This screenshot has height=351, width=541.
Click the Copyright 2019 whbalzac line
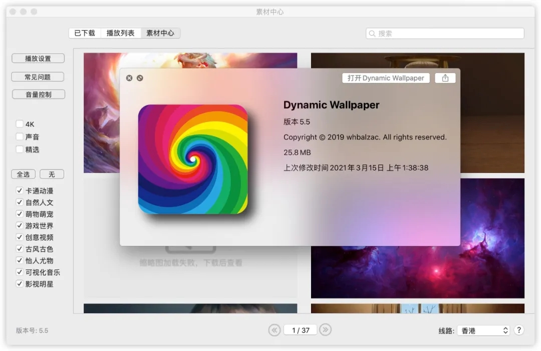pos(365,137)
